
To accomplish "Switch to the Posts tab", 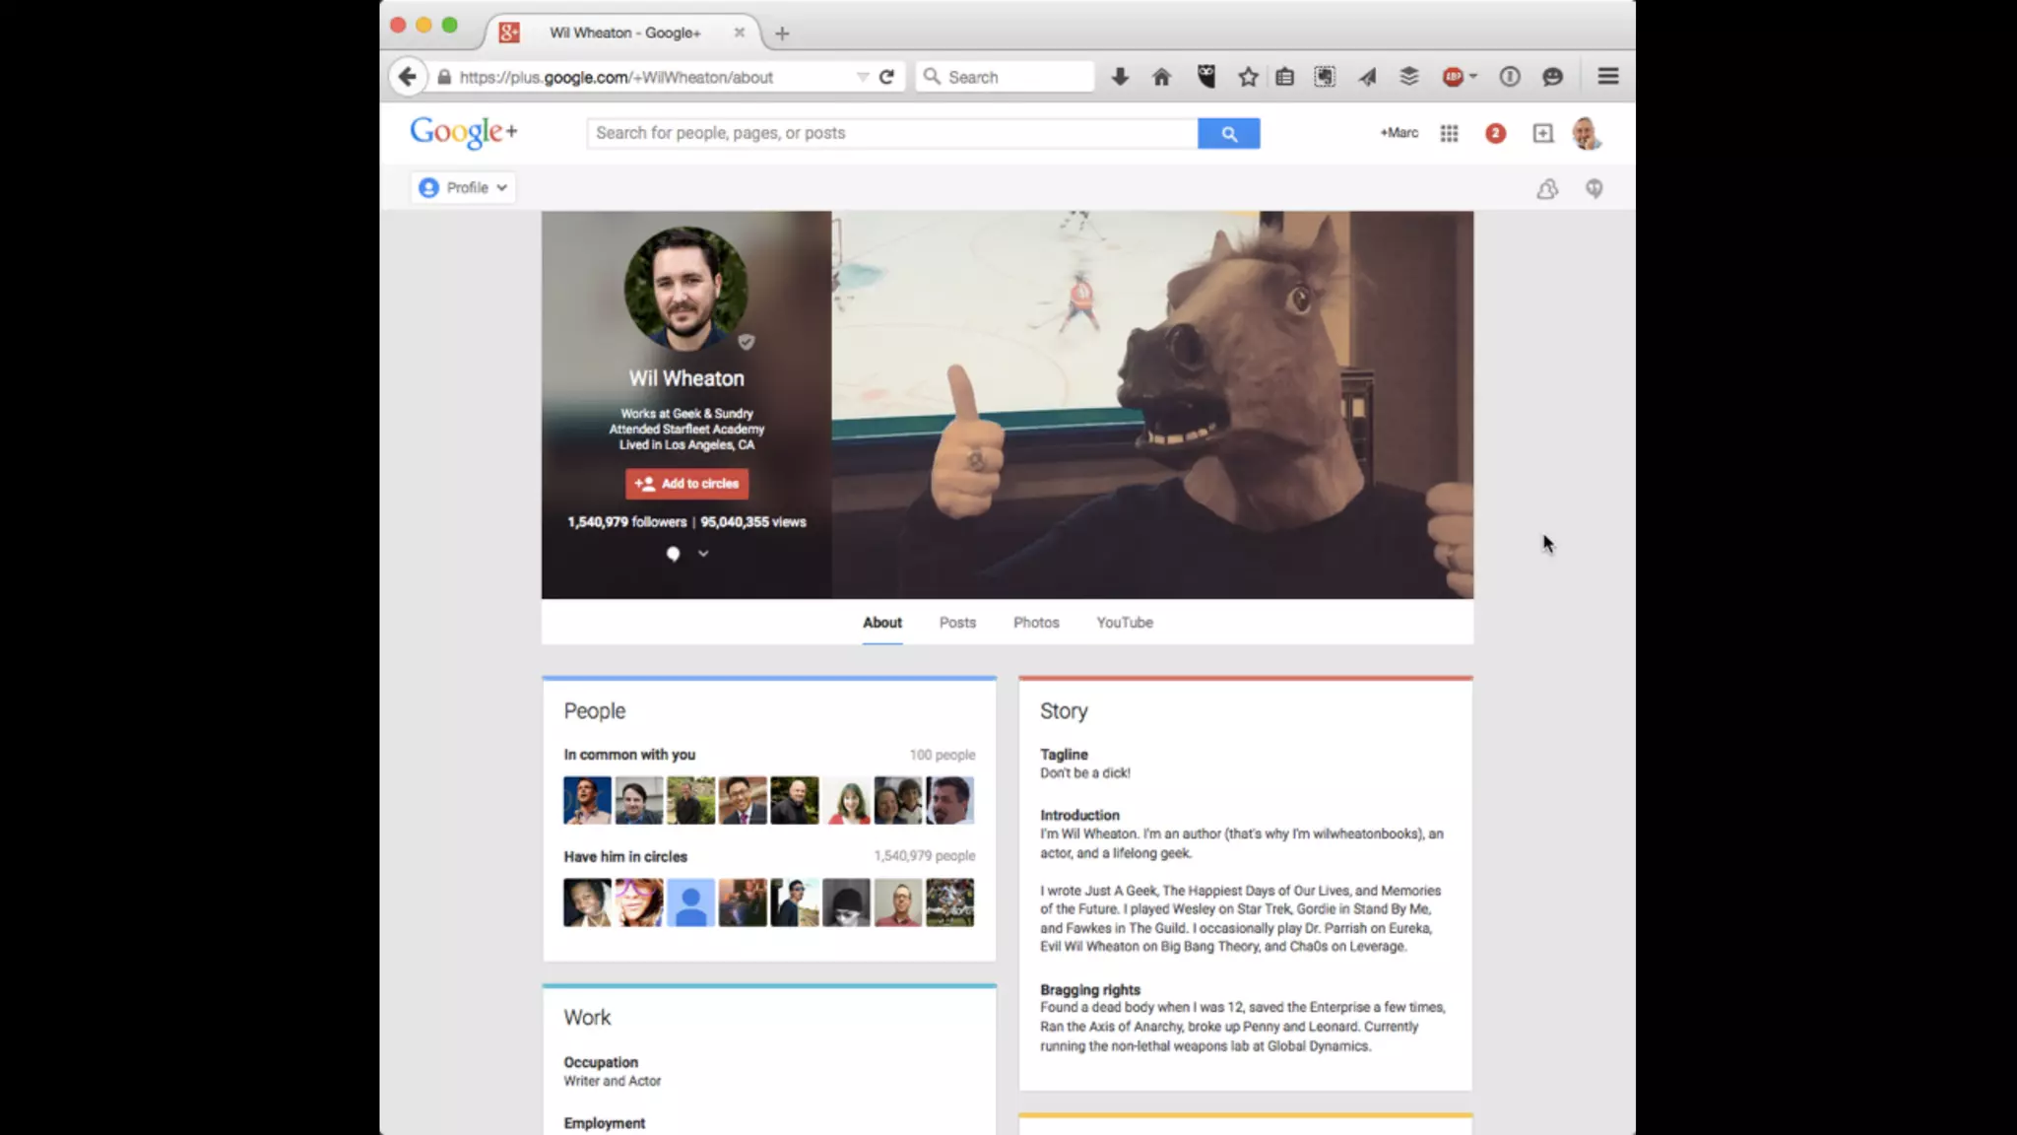I will pos(957,623).
